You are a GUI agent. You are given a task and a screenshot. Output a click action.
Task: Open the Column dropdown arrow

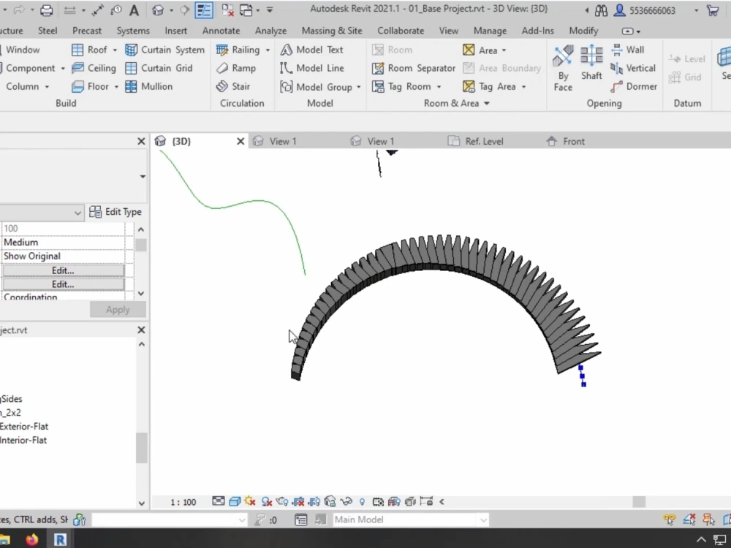47,87
